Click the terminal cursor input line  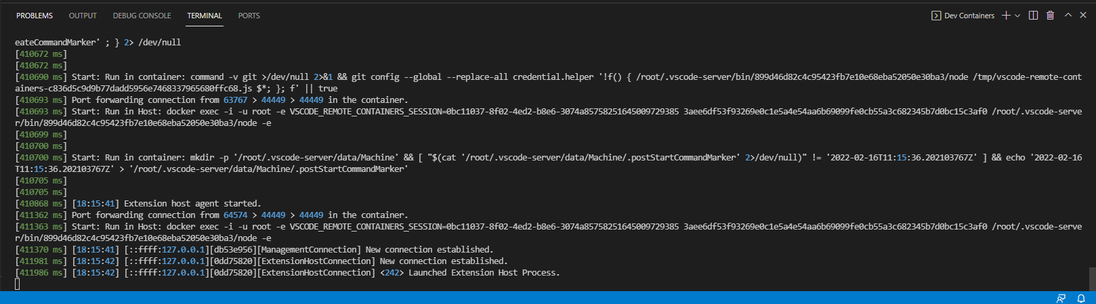(x=18, y=284)
